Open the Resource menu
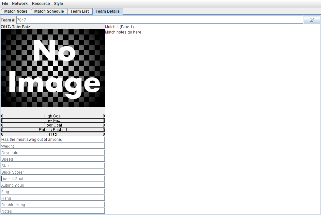Screen dimensions: 321x215 pos(41,4)
